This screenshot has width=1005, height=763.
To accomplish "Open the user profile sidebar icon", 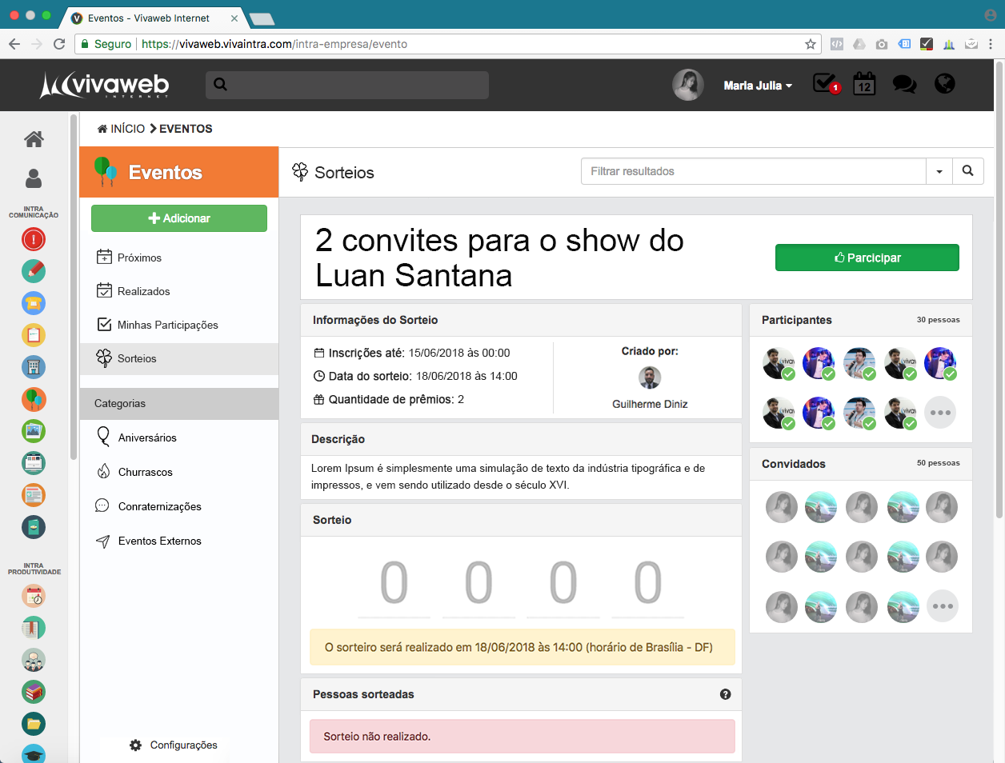I will 34,178.
